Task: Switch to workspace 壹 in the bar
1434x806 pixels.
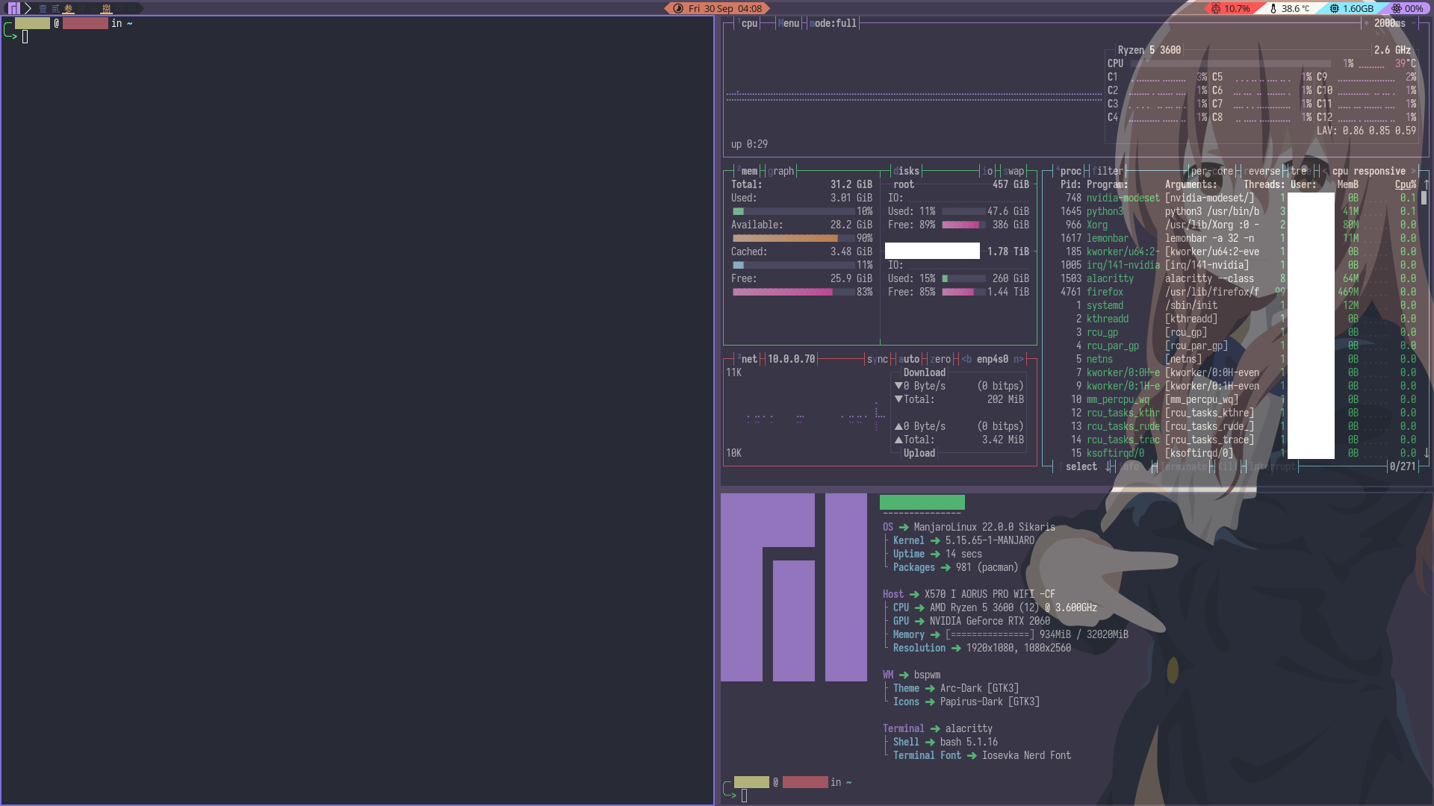Action: point(43,9)
